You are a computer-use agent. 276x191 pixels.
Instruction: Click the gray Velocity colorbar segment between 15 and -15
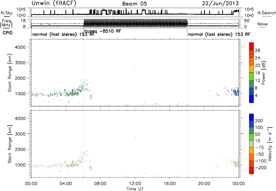tap(252, 144)
